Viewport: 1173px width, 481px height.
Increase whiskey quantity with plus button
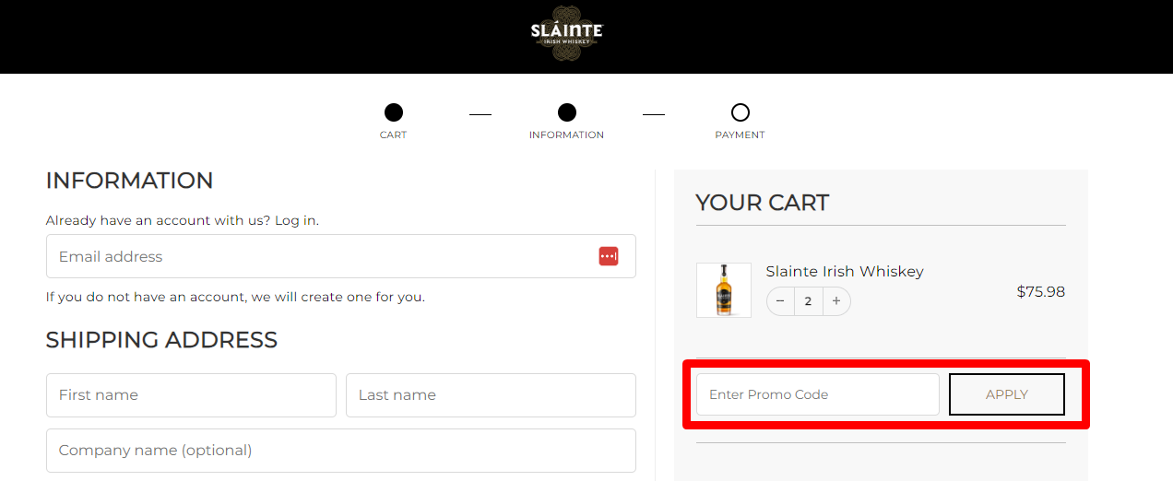point(836,301)
